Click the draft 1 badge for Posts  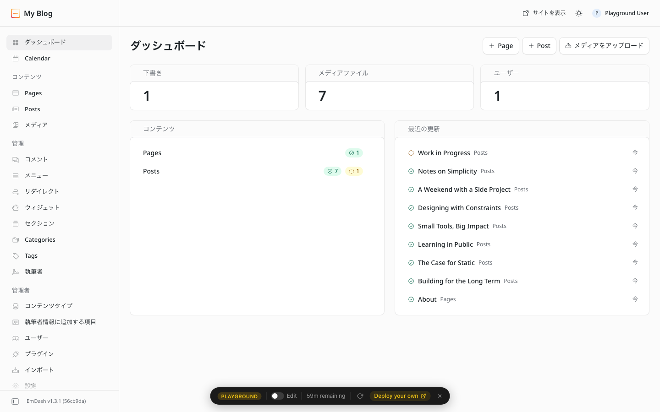[354, 171]
